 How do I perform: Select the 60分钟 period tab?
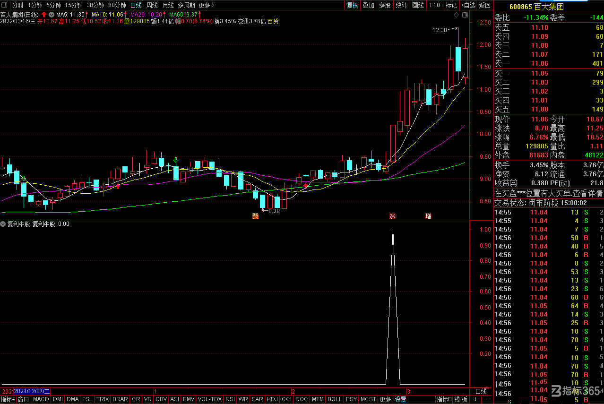point(117,5)
